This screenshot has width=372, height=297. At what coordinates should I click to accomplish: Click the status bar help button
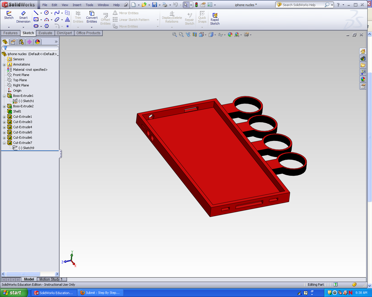pos(336,285)
